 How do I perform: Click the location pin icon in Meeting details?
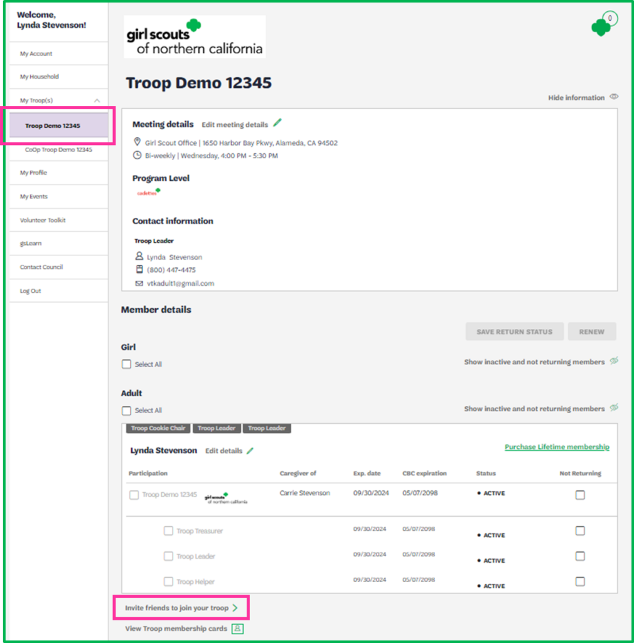137,142
